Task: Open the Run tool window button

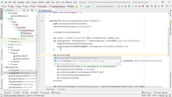Action: [x=8, y=93]
